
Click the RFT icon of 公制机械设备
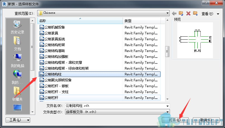point(42,27)
